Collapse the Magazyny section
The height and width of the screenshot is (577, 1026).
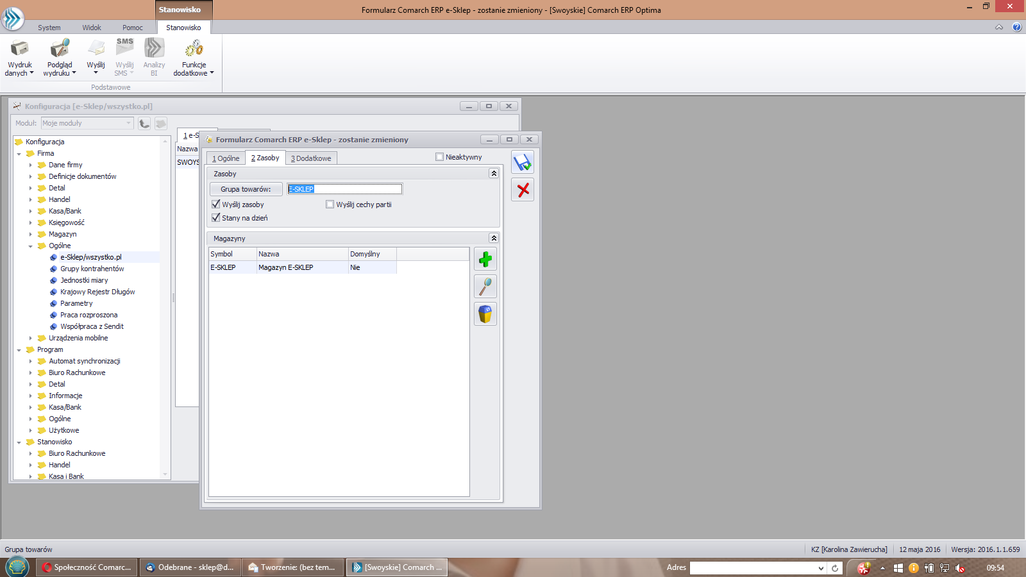(x=494, y=238)
